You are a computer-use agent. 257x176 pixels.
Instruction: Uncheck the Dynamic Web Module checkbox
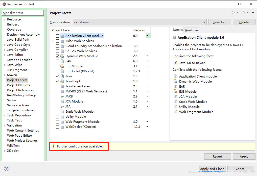tap(57, 56)
